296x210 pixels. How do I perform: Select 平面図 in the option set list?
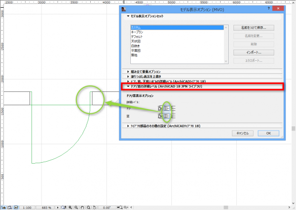coord(177,51)
